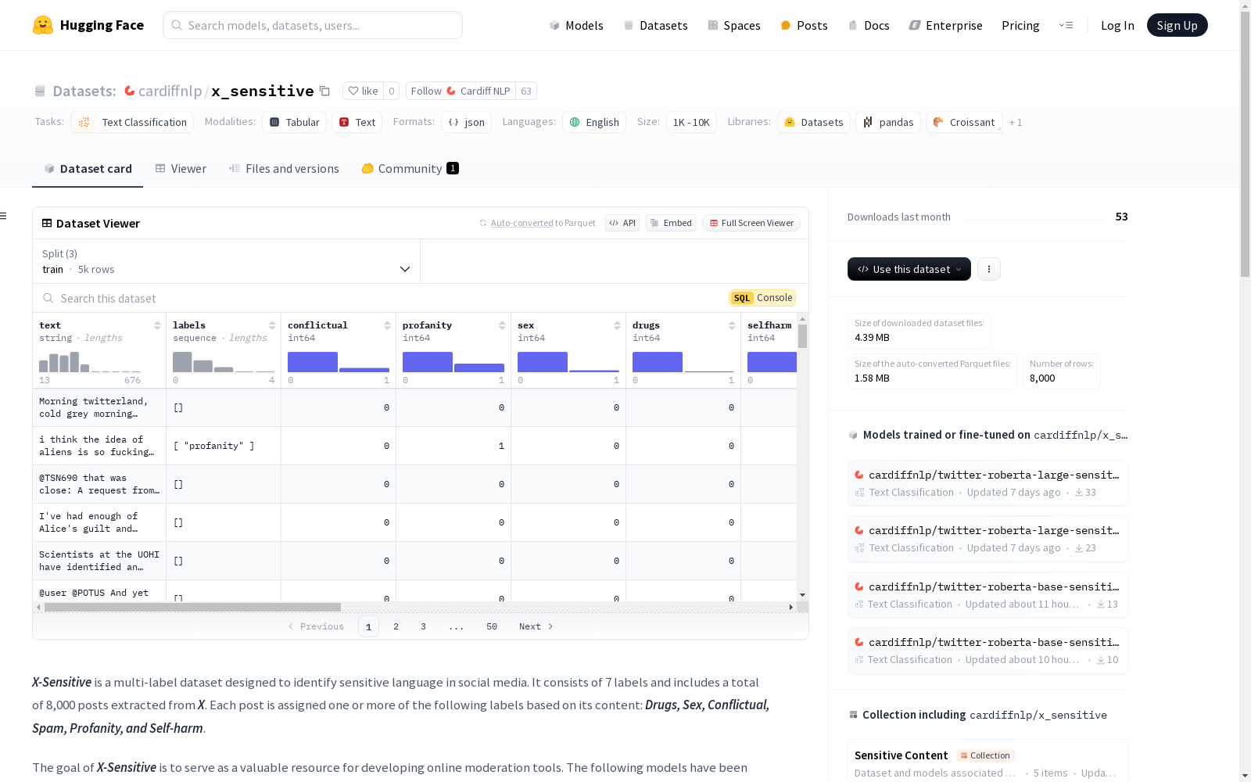Open the API button in Dataset Viewer

(622, 223)
